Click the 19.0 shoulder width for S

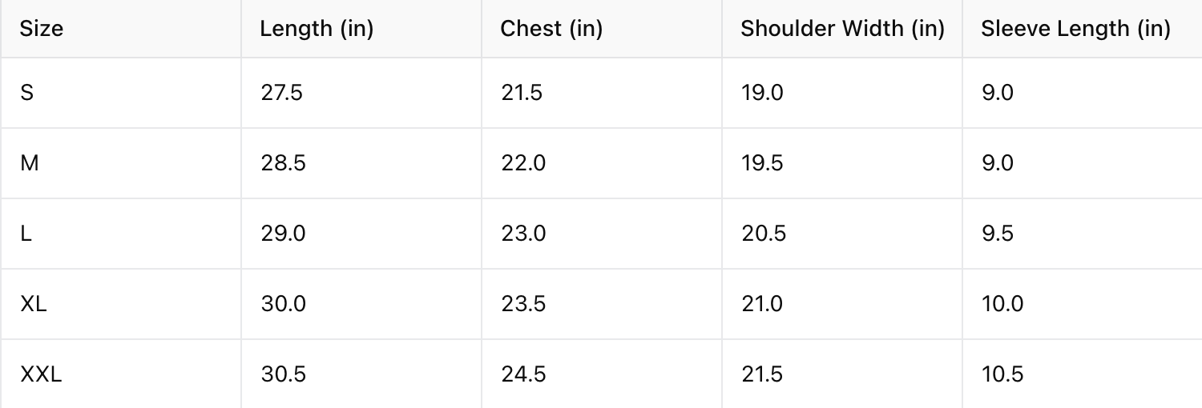[762, 93]
